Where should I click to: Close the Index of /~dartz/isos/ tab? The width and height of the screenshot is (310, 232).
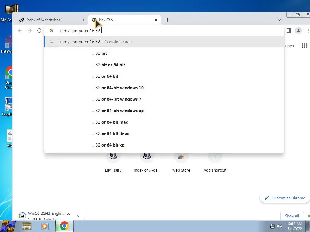[84, 20]
